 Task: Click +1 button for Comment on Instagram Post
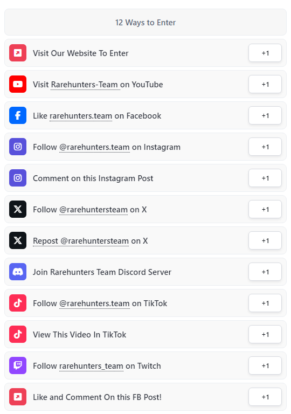click(265, 178)
